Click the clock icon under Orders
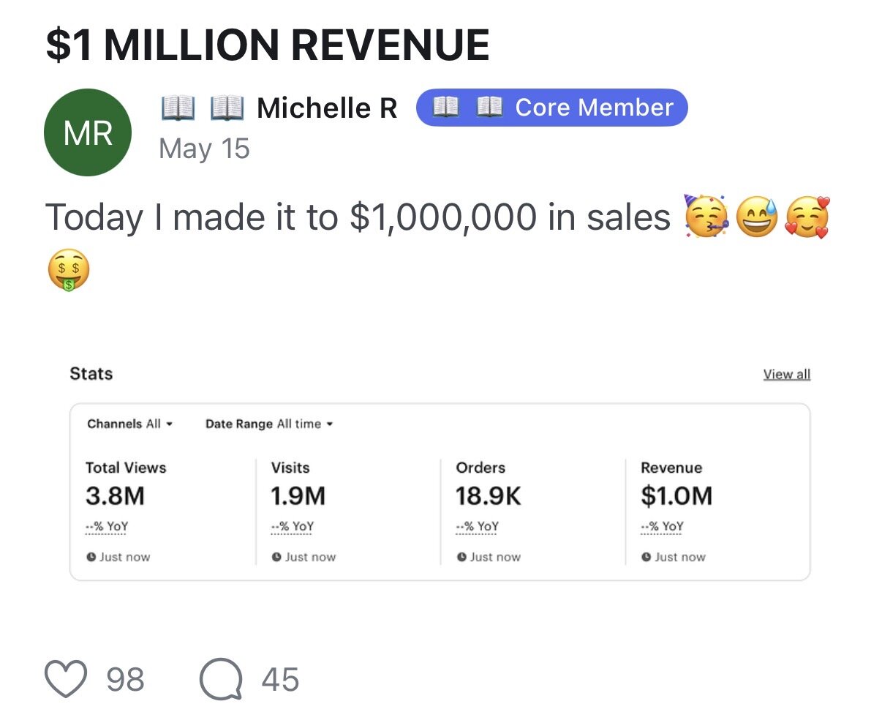882x723 pixels. click(461, 557)
